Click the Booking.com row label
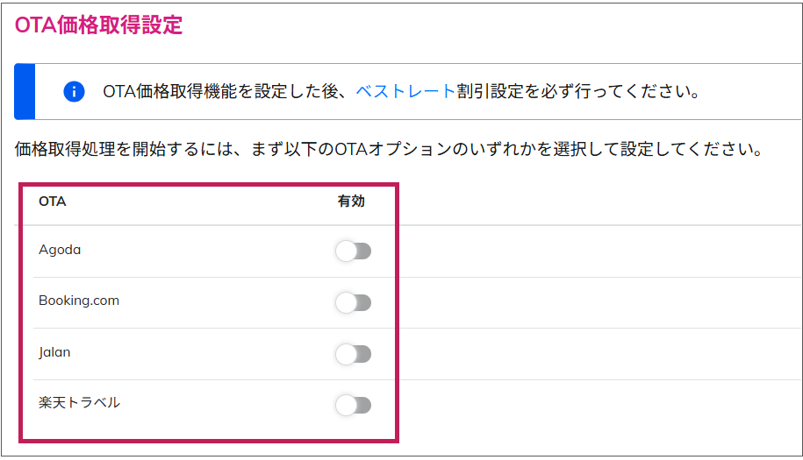Screen dimensions: 803x460 [x=79, y=301]
